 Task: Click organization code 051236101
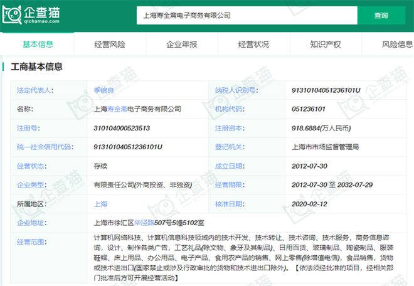(309, 109)
